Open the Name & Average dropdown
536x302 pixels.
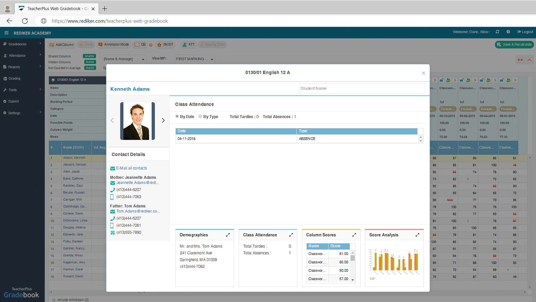point(124,59)
